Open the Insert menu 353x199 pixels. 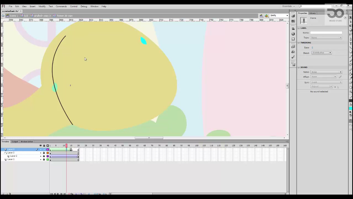coord(33,6)
